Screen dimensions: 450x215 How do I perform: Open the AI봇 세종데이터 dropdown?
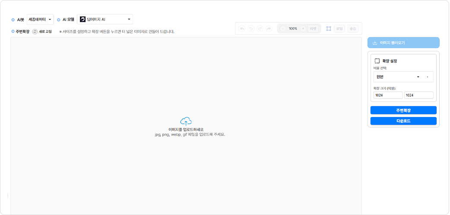pyautogui.click(x=40, y=19)
